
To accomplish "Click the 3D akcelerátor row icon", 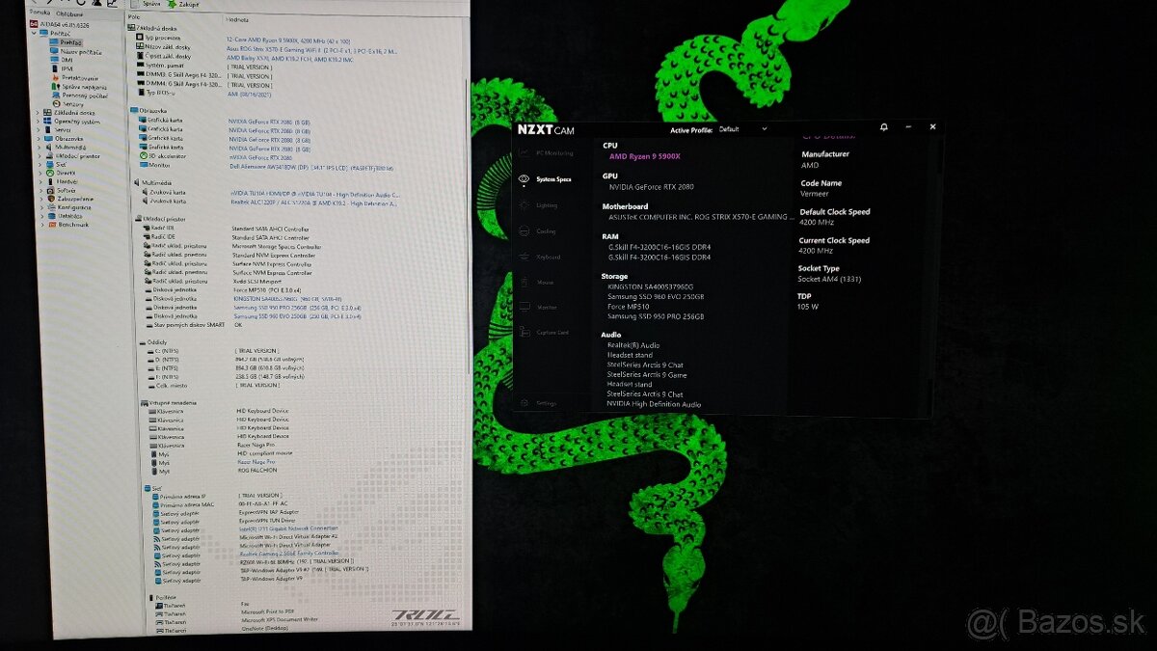I will 145,155.
